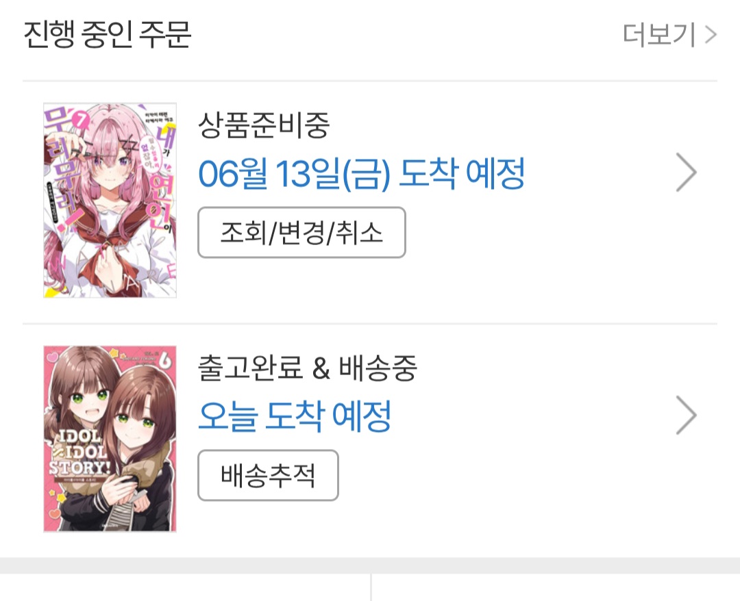The width and height of the screenshot is (740, 601).
Task: Open the pink-haired girl manga cover thumbnail
Action: (x=110, y=201)
